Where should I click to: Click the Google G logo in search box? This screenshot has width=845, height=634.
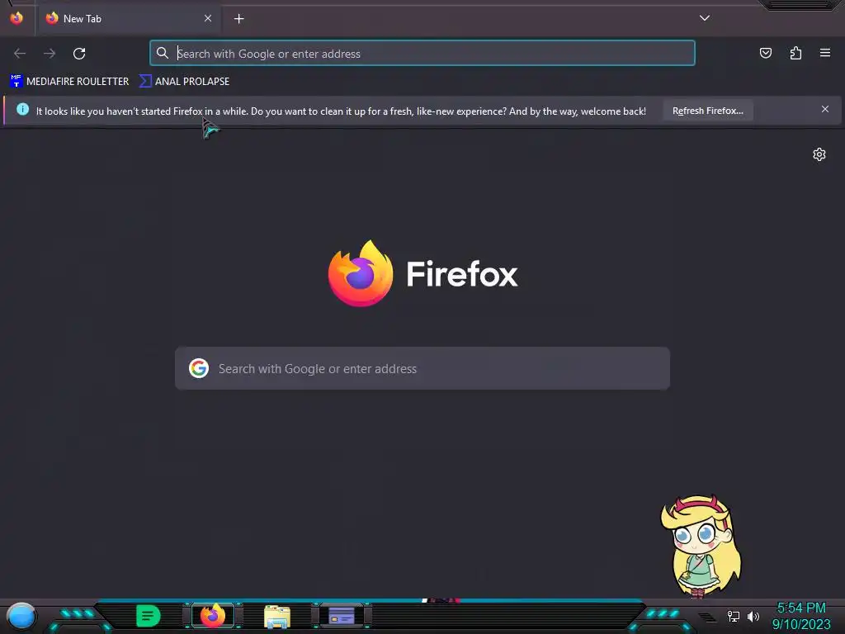(x=199, y=368)
